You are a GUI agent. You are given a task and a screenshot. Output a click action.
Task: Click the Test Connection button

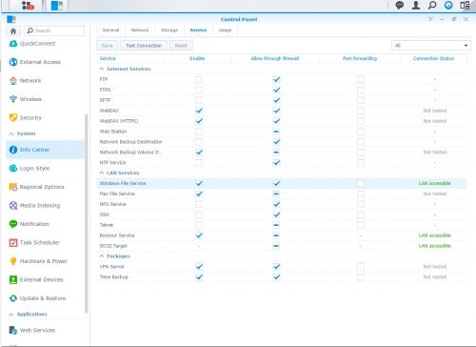click(x=144, y=46)
